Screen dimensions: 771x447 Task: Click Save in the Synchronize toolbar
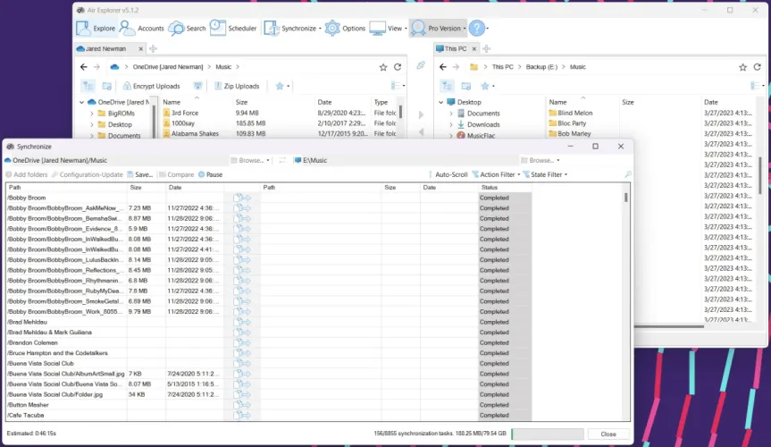pos(139,174)
